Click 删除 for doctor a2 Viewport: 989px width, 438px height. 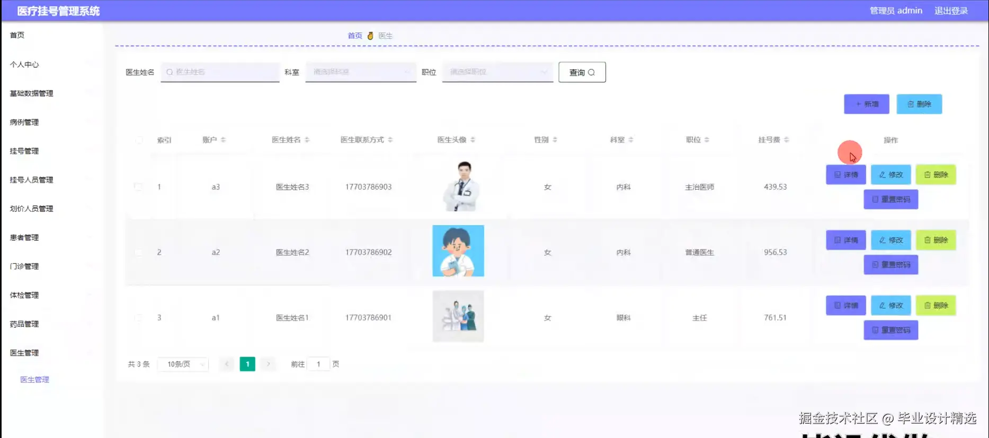[x=936, y=240]
